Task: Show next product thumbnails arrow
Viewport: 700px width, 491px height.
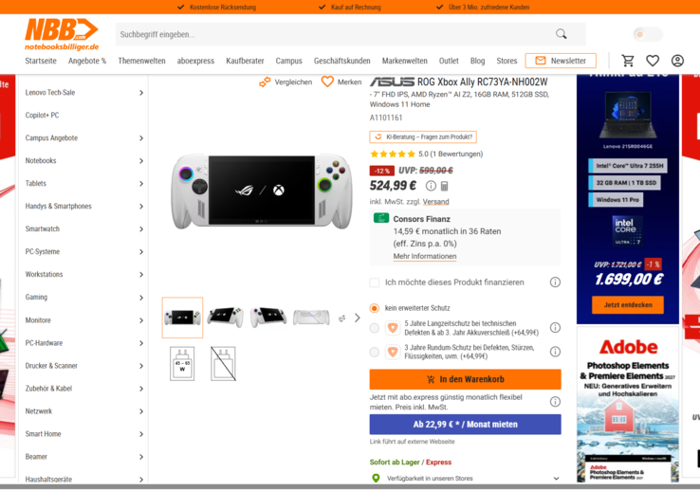Action: coord(358,318)
